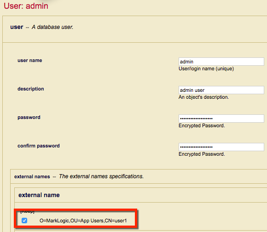Click 'The external names specifications.' description text
Screen dimensions: 267x232
(x=101, y=176)
